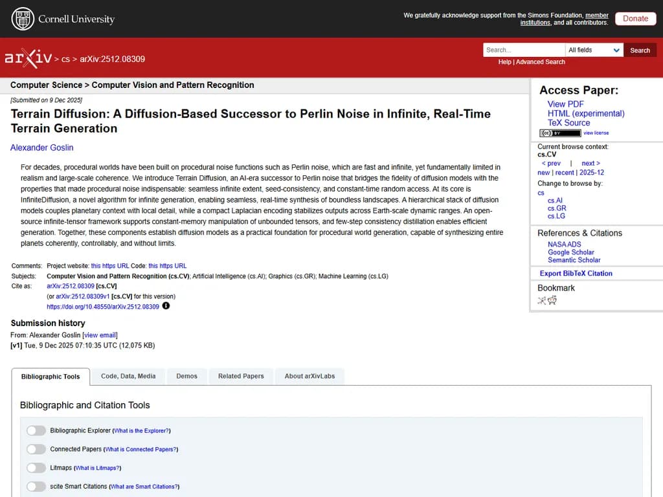Open the All fields search dropdown

tap(594, 50)
